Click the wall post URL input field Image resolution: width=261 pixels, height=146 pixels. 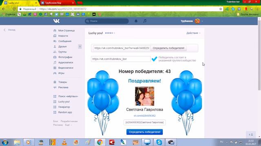point(122,48)
